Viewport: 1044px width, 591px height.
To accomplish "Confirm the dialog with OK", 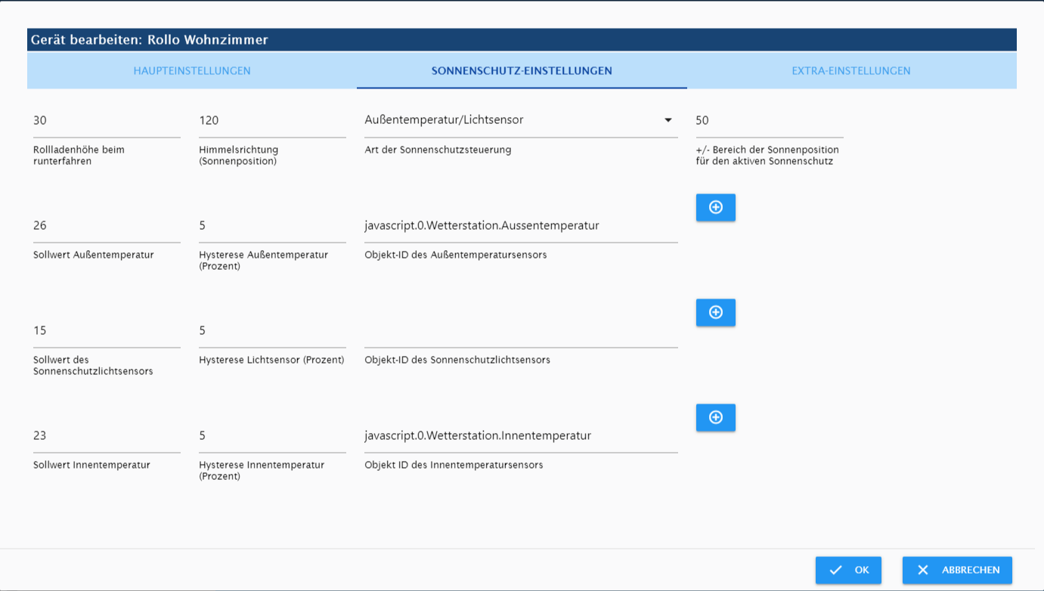I will click(x=848, y=570).
